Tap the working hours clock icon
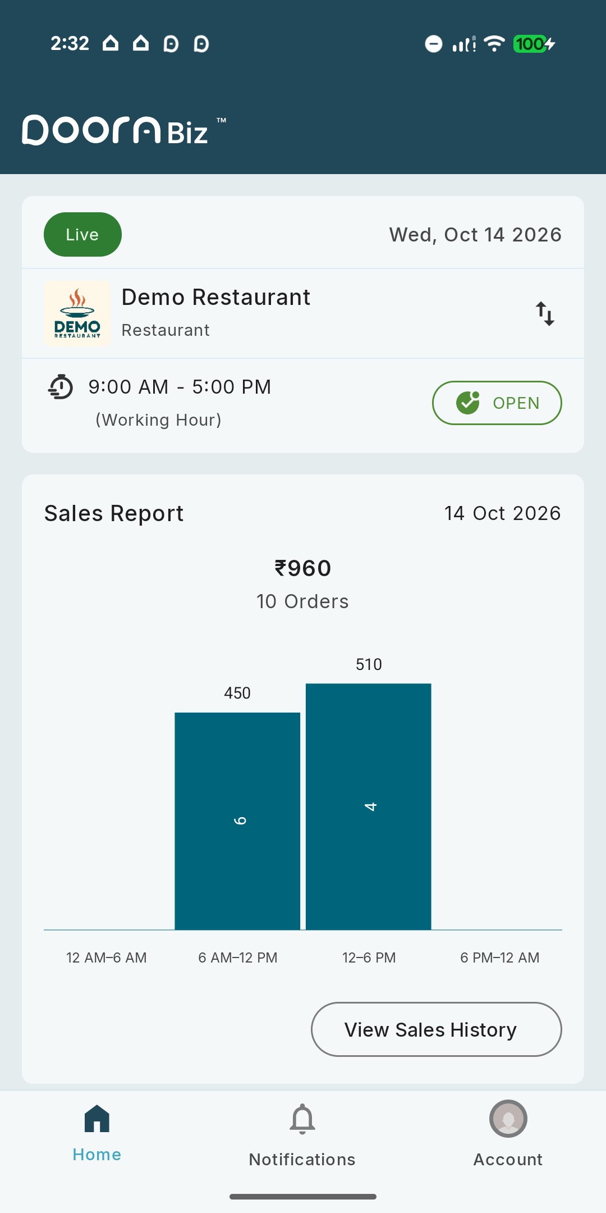606x1213 pixels. [x=61, y=386]
